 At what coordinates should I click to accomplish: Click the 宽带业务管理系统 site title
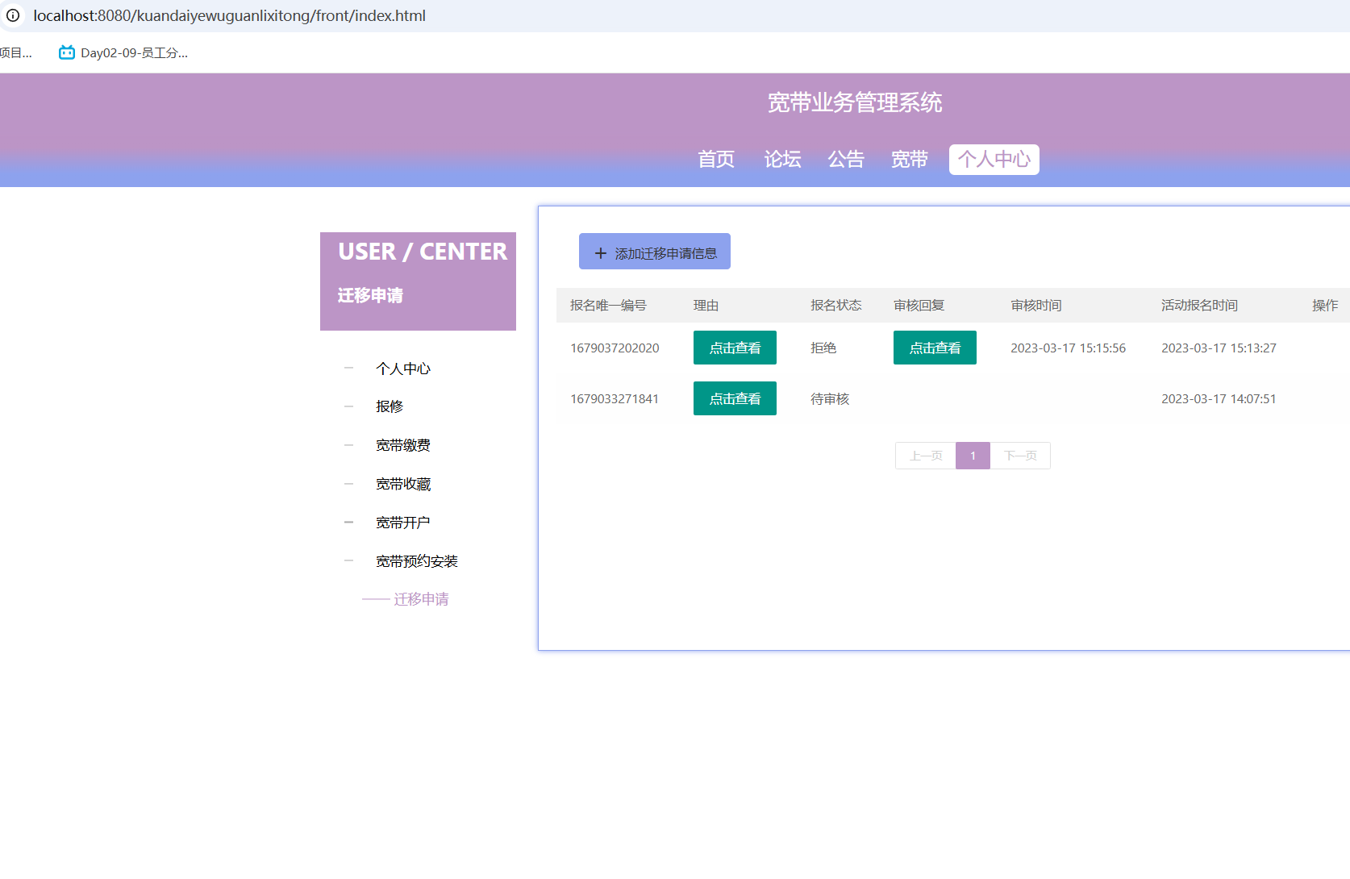click(x=855, y=102)
